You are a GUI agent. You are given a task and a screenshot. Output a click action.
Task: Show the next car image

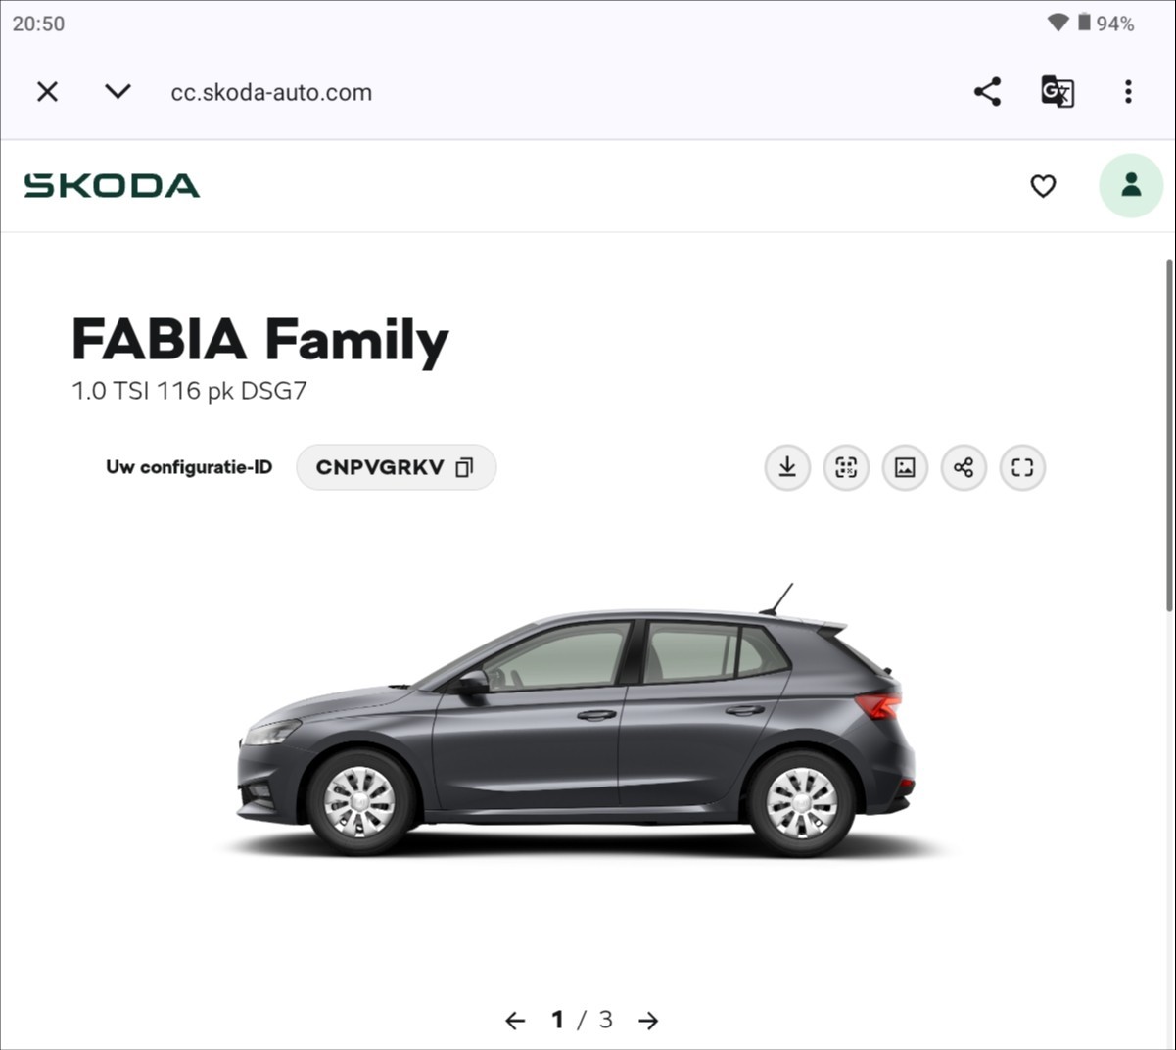coord(648,1021)
